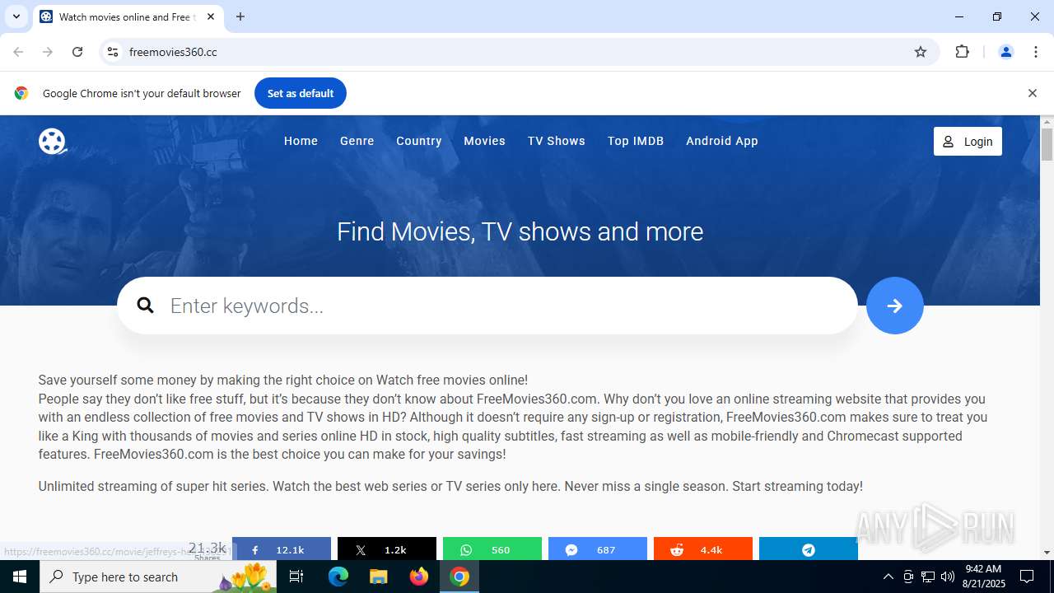The image size is (1054, 593).
Task: Open the Top IMDB page
Action: [635, 141]
